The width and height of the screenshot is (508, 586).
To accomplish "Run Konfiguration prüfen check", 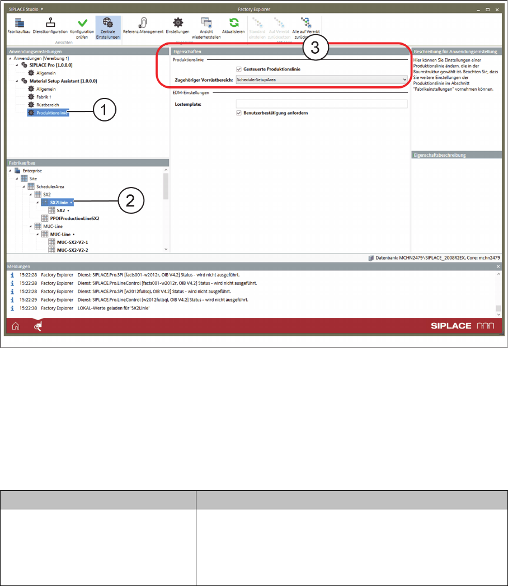I will click(x=83, y=23).
